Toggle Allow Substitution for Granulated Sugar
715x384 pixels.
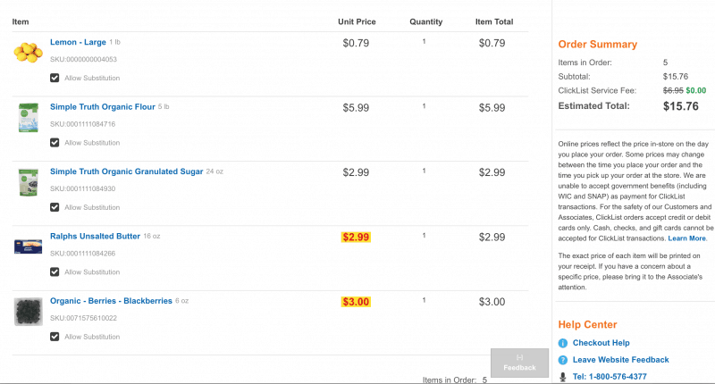(x=55, y=207)
